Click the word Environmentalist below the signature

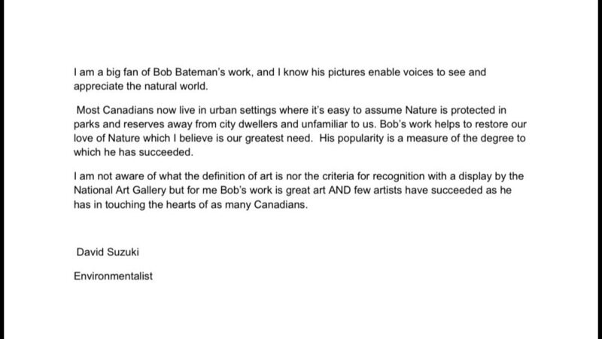pyautogui.click(x=114, y=276)
